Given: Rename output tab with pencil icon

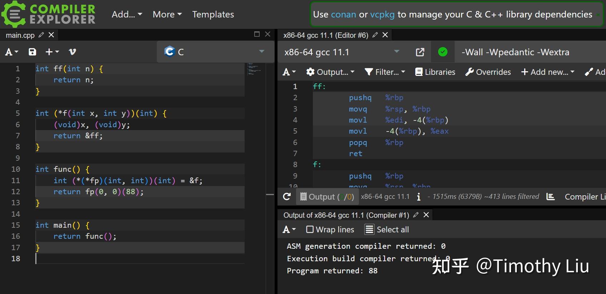Looking at the screenshot, I should click(x=416, y=215).
